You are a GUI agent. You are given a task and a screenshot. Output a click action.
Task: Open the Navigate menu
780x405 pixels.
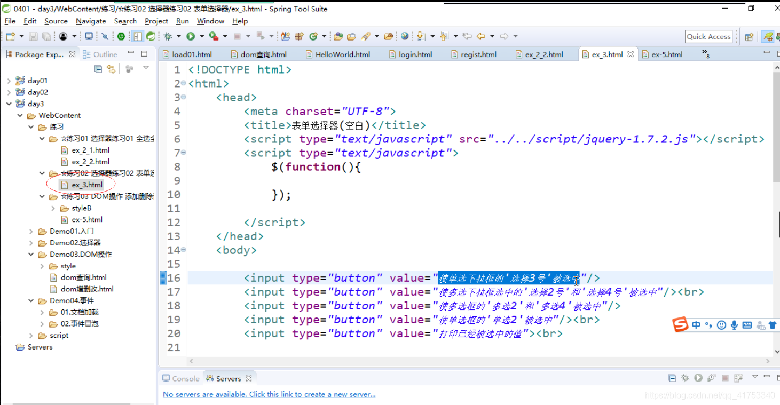(91, 21)
